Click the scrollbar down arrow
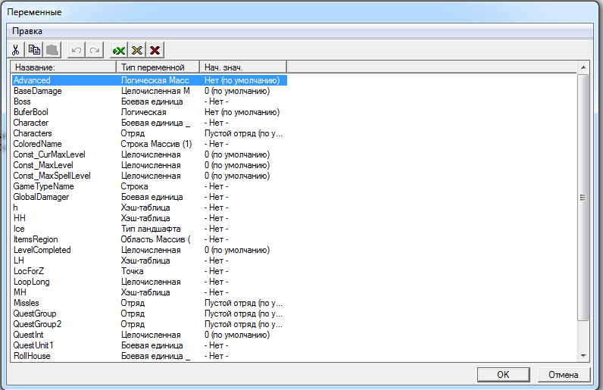 click(583, 356)
